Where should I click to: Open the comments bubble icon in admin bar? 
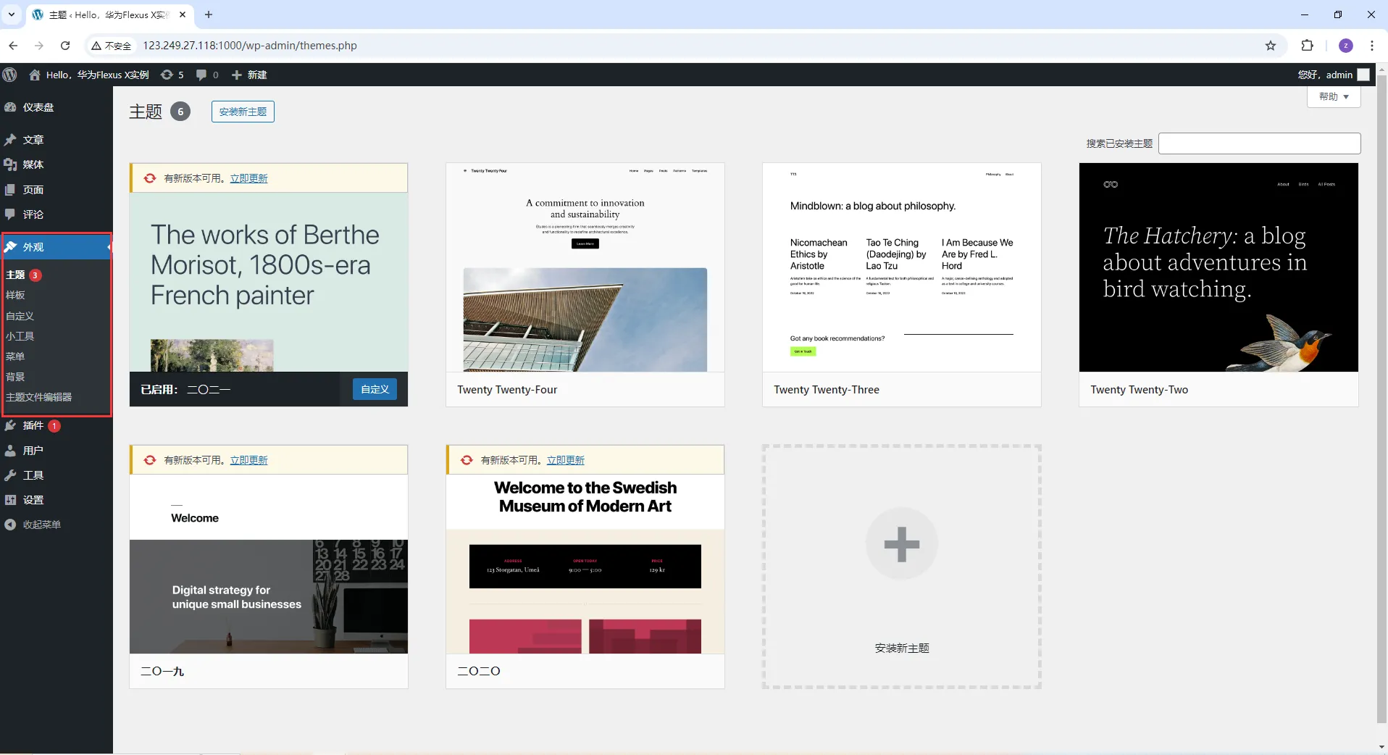(201, 75)
